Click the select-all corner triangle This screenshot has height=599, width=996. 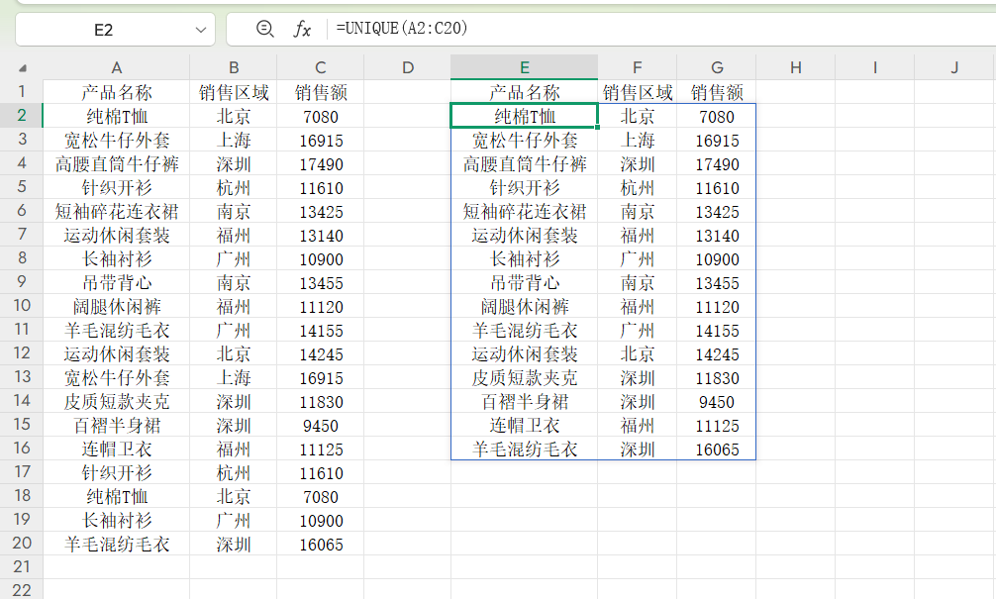[22, 68]
